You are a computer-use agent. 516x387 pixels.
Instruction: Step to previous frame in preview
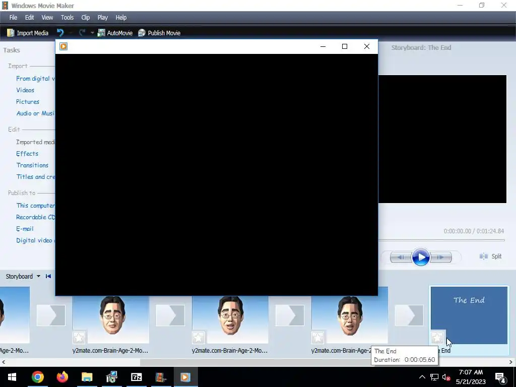coord(401,257)
